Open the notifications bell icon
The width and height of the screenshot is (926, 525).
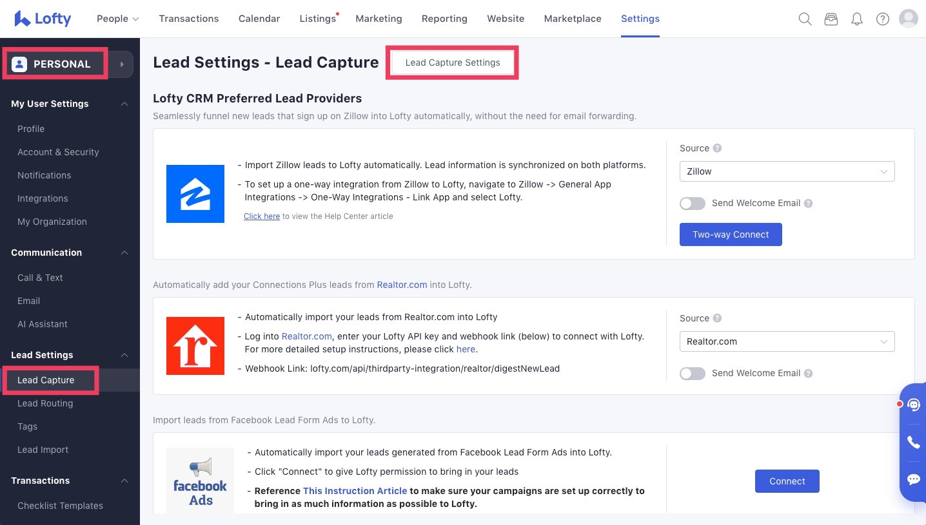click(857, 19)
